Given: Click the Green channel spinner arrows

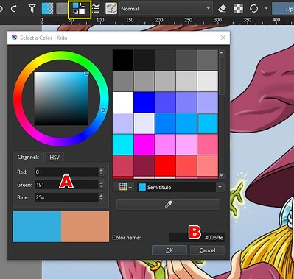Looking at the screenshot, I should tap(101, 185).
